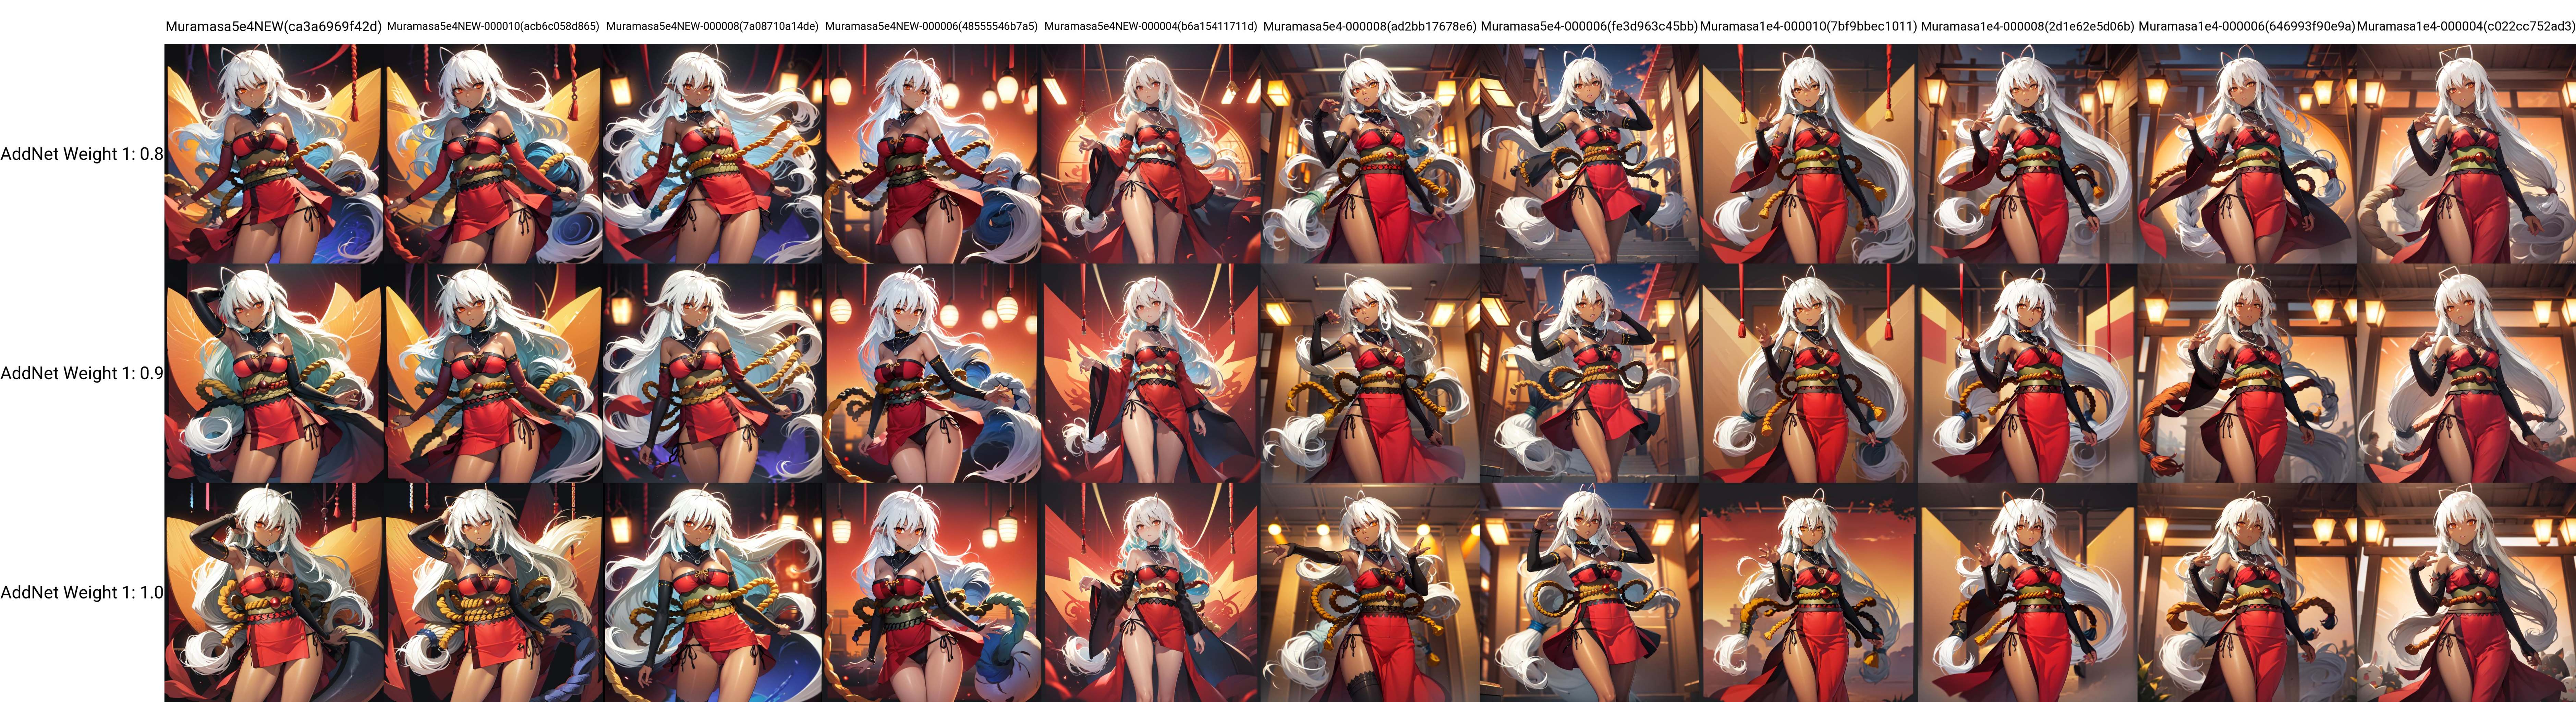Click the Muramasa1e4-000006 image at weight 1.0
This screenshot has height=702, width=2576.
pyautogui.click(x=2247, y=592)
